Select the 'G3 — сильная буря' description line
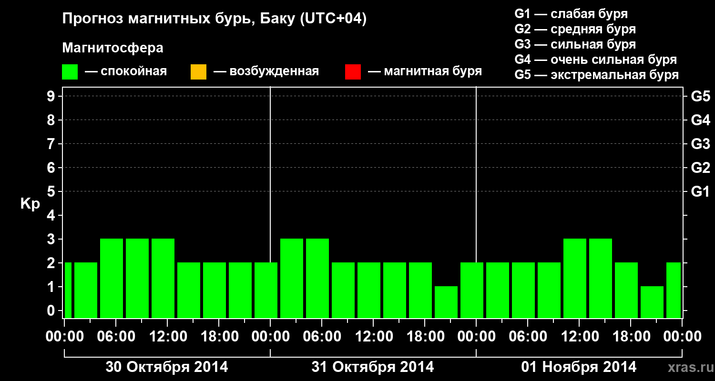Screen dimensions: 715x381 [575, 44]
